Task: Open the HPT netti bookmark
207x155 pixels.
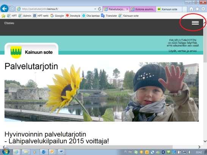Action: click(41, 16)
